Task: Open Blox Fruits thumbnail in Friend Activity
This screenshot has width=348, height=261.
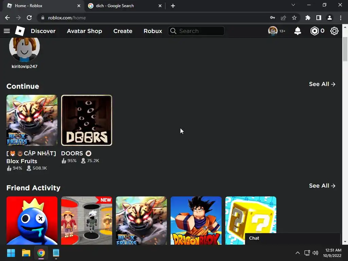Action: coord(141,220)
